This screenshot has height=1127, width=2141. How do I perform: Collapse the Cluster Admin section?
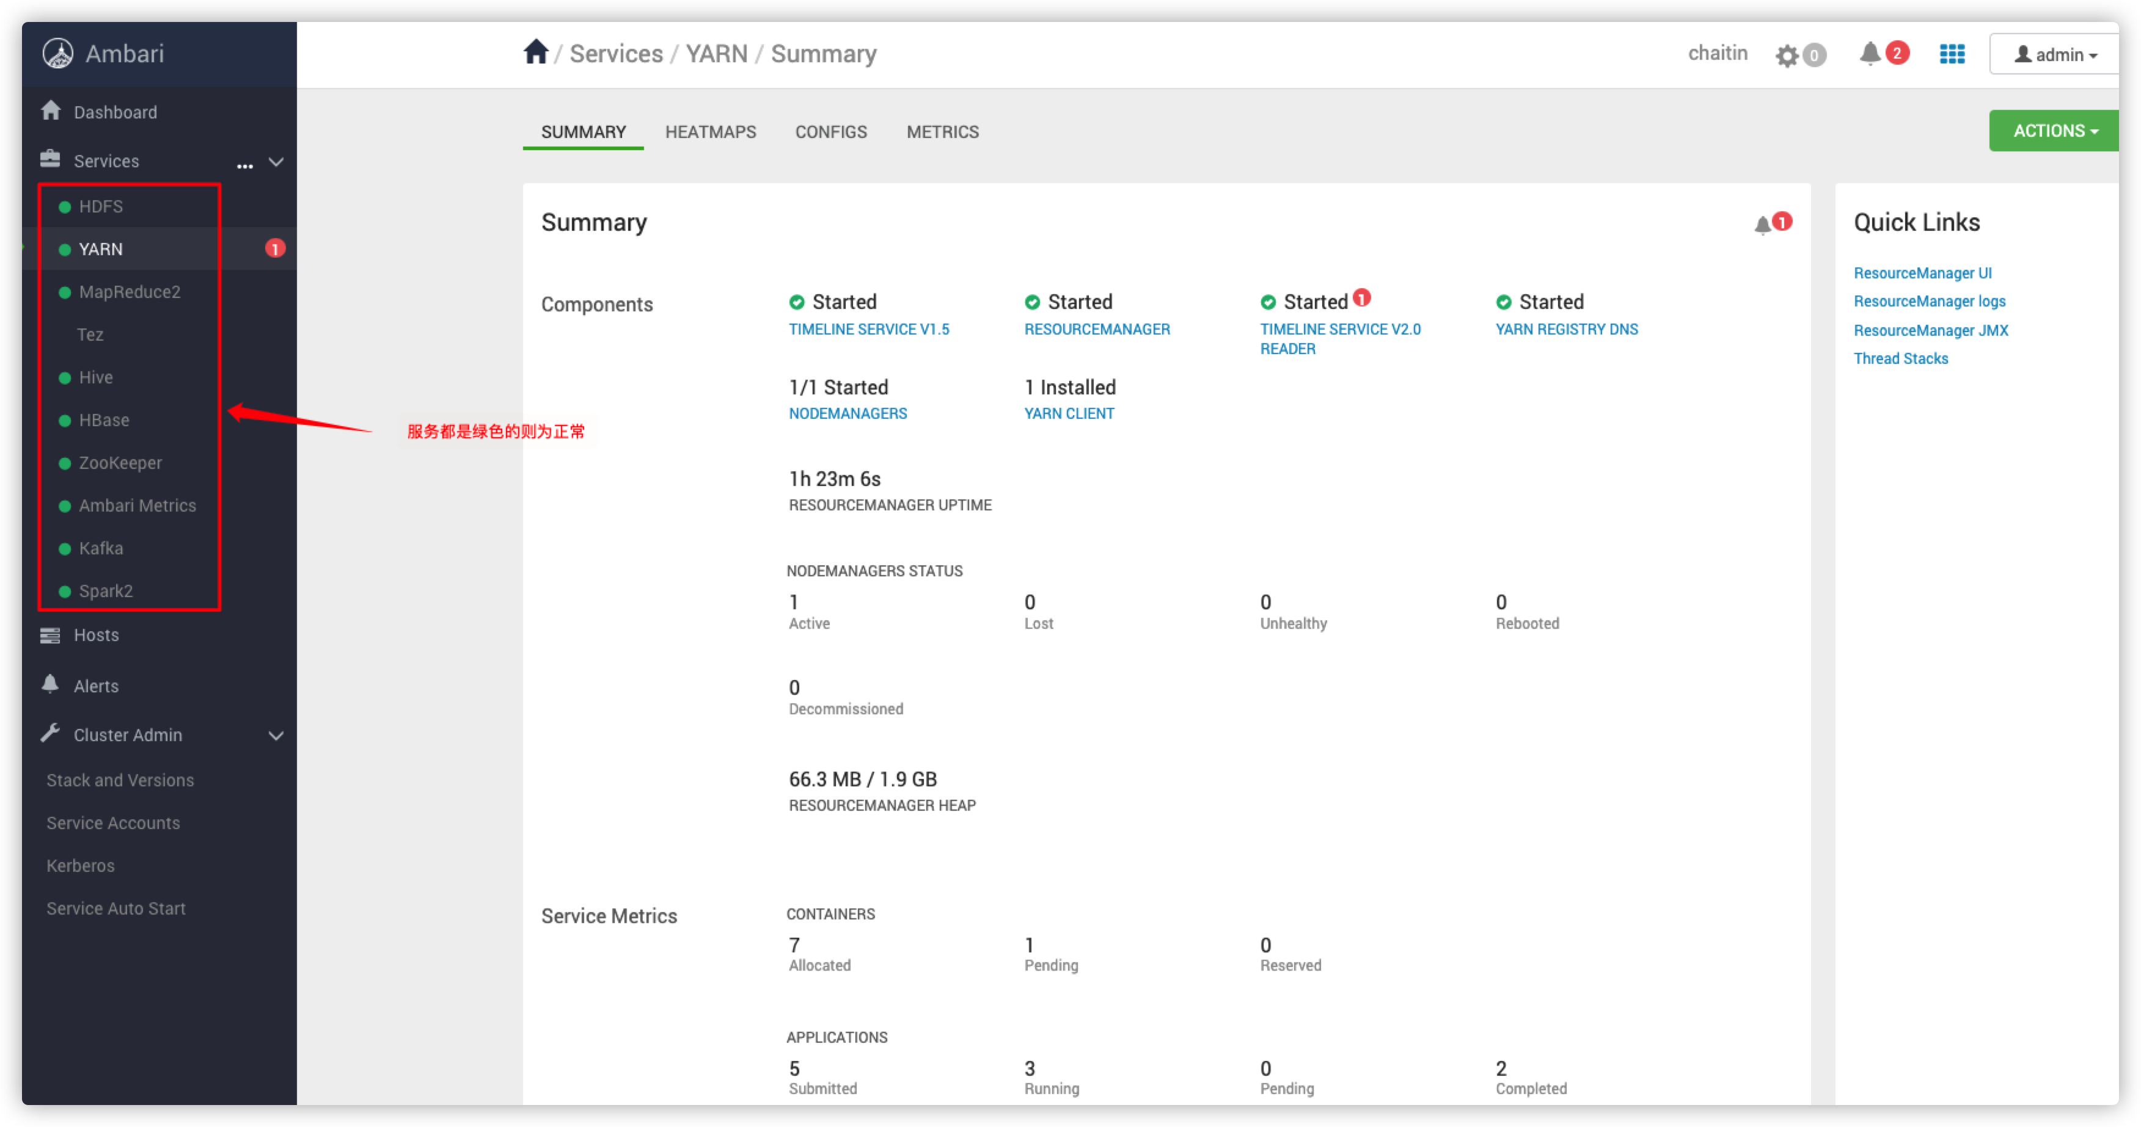(276, 736)
